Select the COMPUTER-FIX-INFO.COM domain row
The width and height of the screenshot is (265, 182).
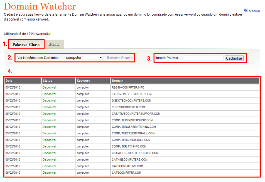coord(129,147)
